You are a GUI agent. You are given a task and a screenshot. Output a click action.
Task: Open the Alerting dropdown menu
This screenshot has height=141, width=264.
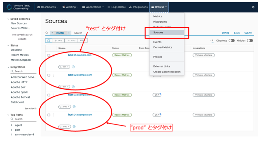click(x=70, y=7)
